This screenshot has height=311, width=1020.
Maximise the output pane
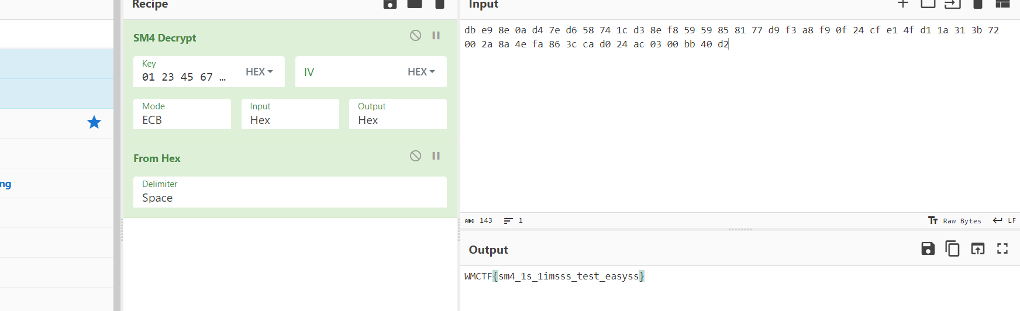tap(1002, 249)
